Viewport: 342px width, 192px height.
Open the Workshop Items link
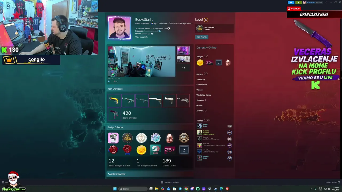coord(204,95)
